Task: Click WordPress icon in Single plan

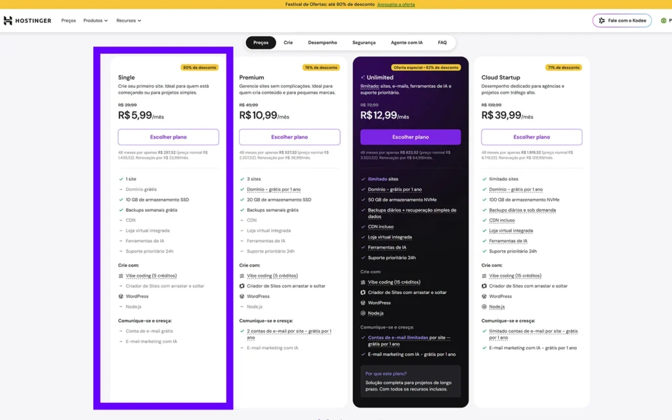Action: [121, 297]
